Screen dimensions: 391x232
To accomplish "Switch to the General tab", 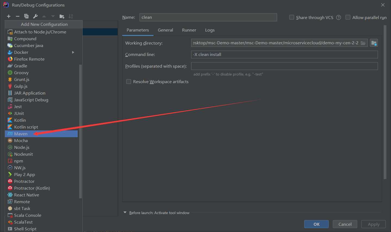I will 165,30.
